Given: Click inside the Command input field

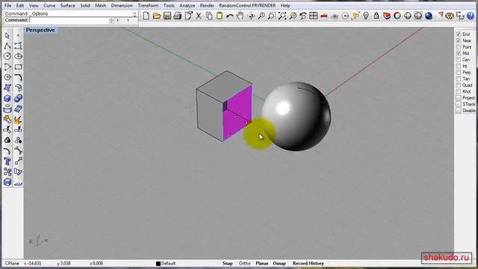Looking at the screenshot, I should 69,20.
